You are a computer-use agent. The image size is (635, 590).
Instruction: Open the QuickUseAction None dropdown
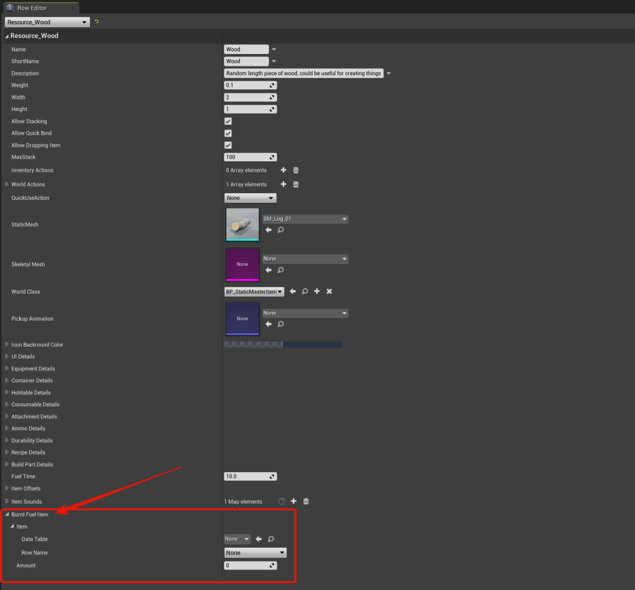(x=250, y=198)
